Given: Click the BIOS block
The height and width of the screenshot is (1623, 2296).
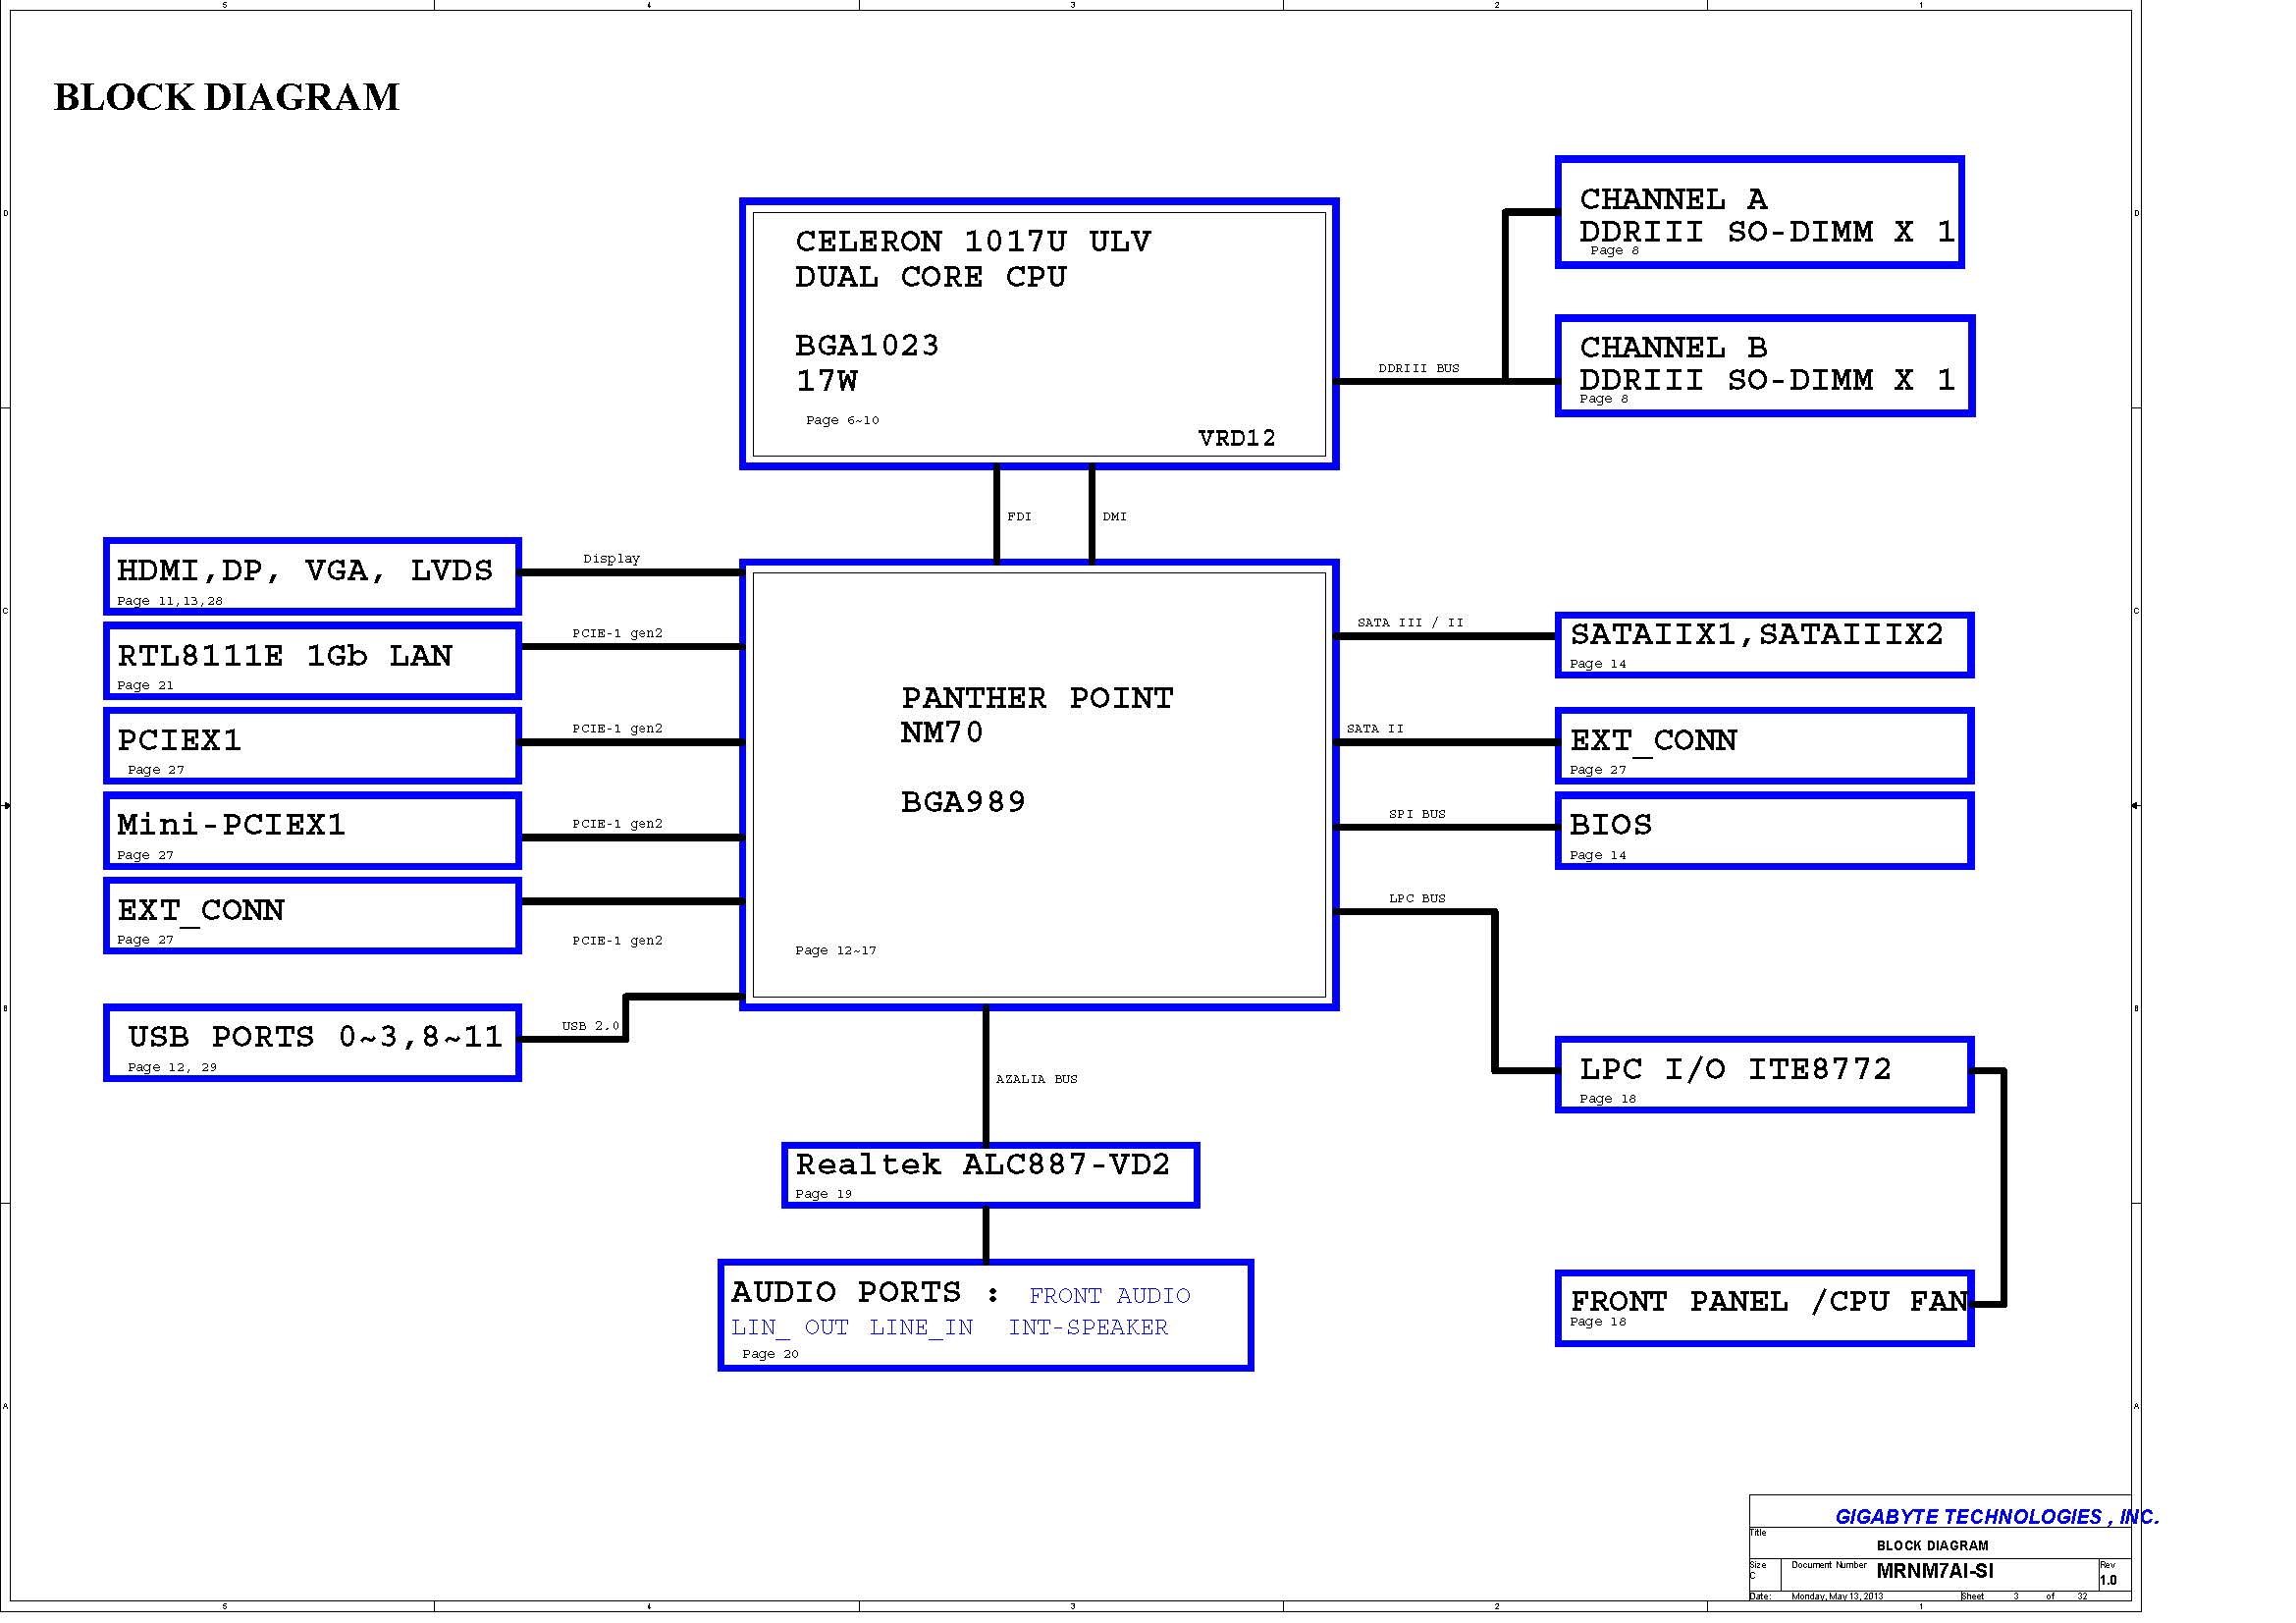Looking at the screenshot, I should click(x=1764, y=831).
